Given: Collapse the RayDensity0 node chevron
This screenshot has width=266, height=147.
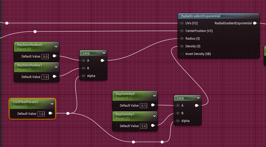Looking at the screenshot, I should (154, 96).
